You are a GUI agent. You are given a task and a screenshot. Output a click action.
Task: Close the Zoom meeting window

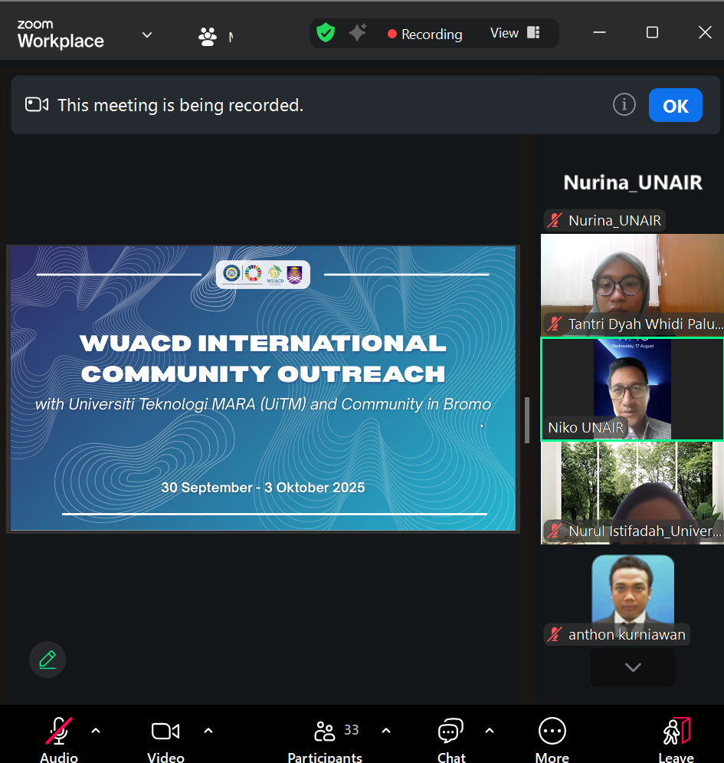point(705,33)
